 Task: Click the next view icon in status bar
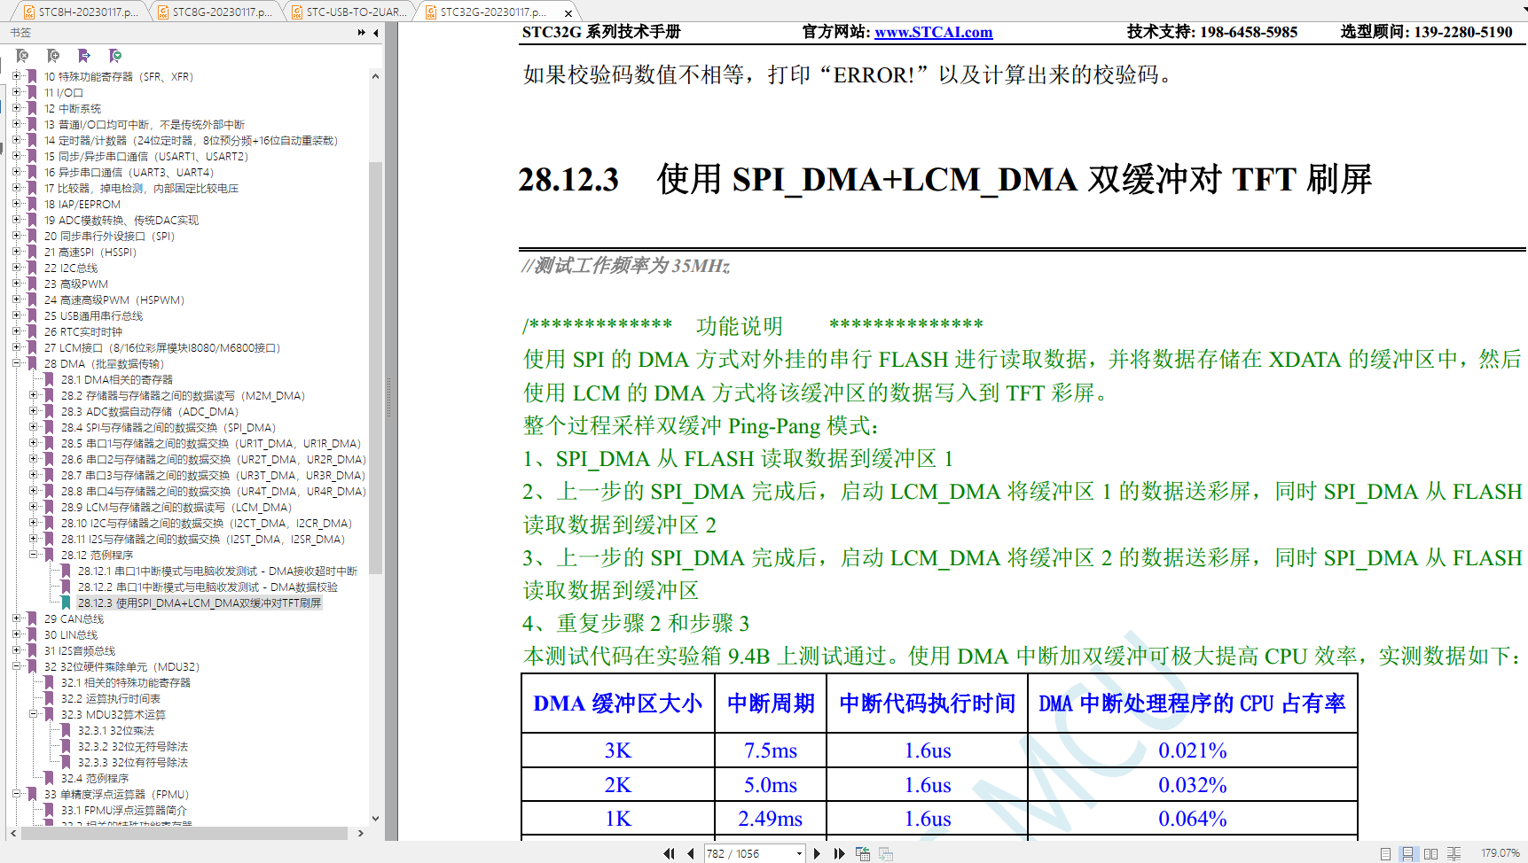click(x=885, y=853)
